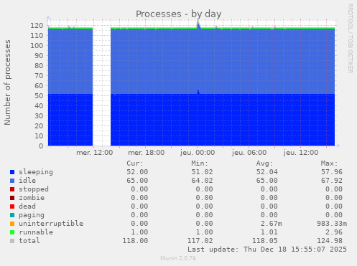Image resolution: width=357 pixels, height=266 pixels.
Task: Click the 'Max:' column header
Action: (x=329, y=163)
